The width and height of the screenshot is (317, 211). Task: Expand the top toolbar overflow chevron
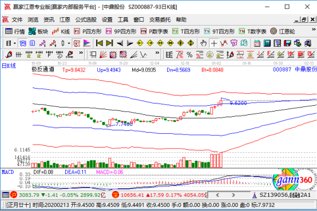314,30
